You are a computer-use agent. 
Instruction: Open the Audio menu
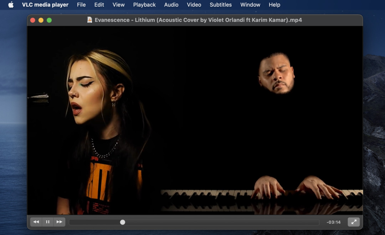tap(171, 5)
